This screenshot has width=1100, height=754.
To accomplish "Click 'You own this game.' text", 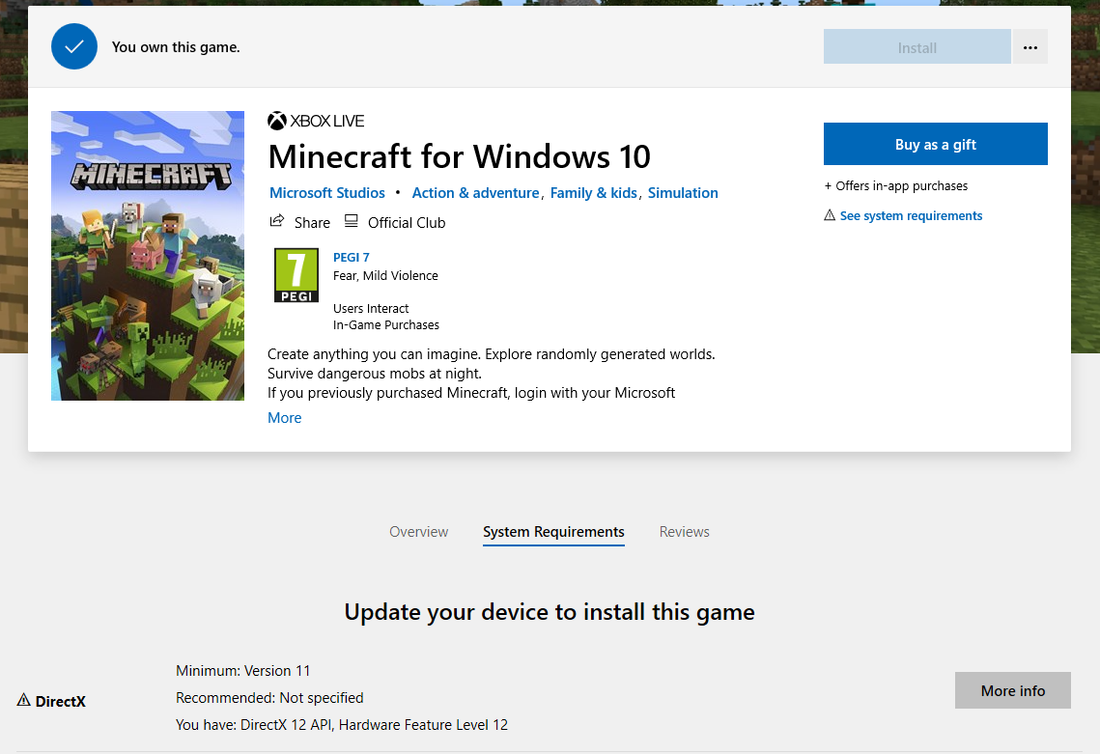I will pos(176,47).
